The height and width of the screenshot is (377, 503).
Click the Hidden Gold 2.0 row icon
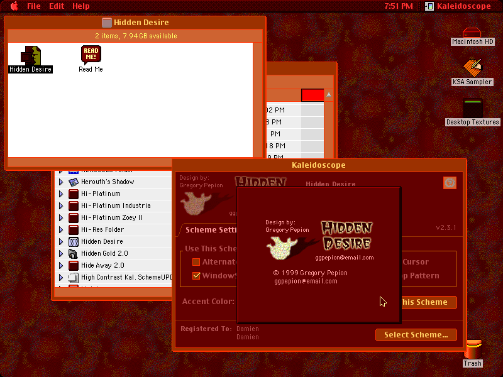[74, 254]
